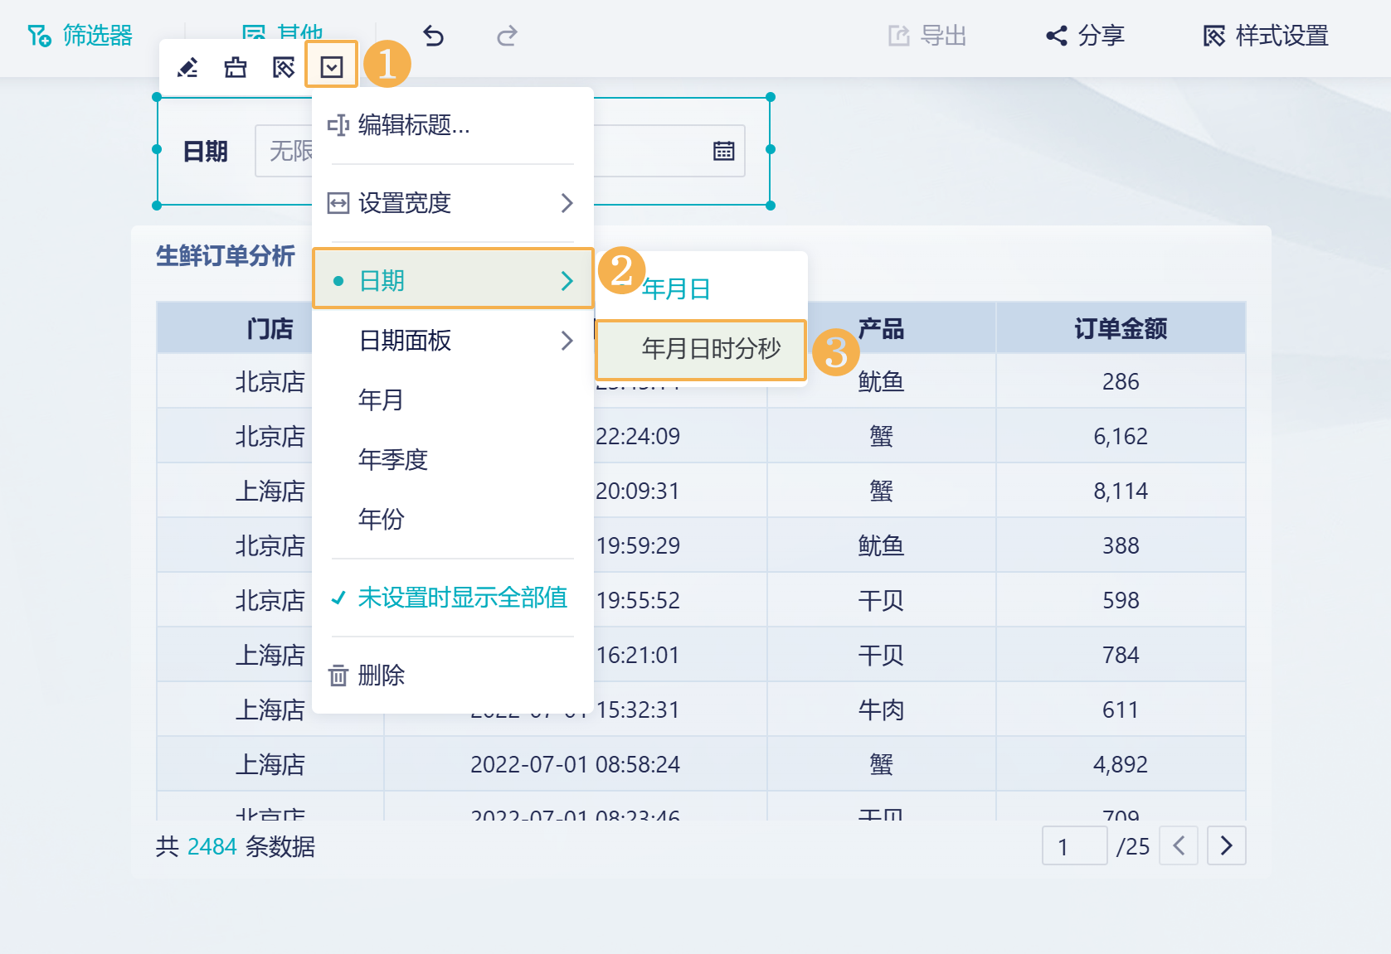Undo the last action
Image resolution: width=1391 pixels, height=954 pixels.
click(433, 36)
